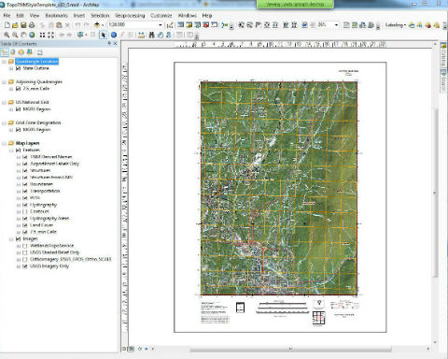Toggle the Transportation layer checkbox
448x359 pixels.
[x=25, y=191]
